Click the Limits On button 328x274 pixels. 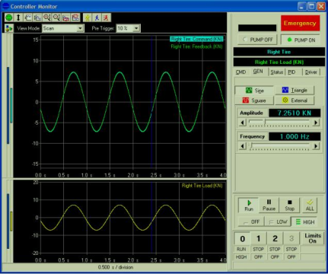tap(313, 238)
